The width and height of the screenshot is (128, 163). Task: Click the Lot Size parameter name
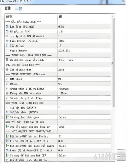(x=22, y=27)
